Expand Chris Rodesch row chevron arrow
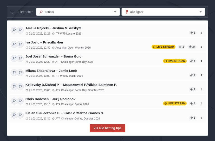The width and height of the screenshot is (215, 141). coord(201,104)
